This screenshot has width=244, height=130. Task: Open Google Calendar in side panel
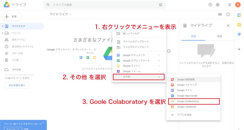pyautogui.click(x=239, y=15)
